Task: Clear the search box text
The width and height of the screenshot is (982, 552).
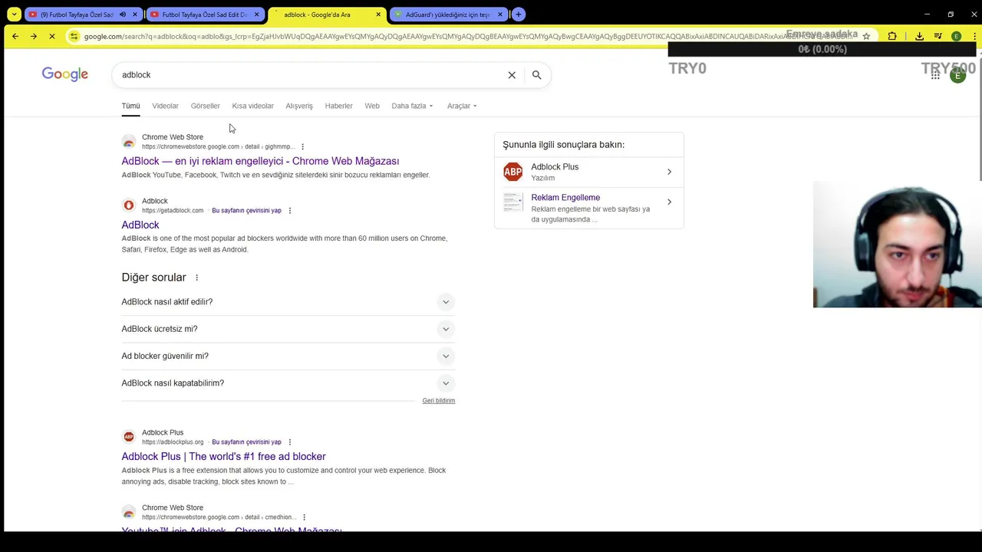Action: point(512,75)
